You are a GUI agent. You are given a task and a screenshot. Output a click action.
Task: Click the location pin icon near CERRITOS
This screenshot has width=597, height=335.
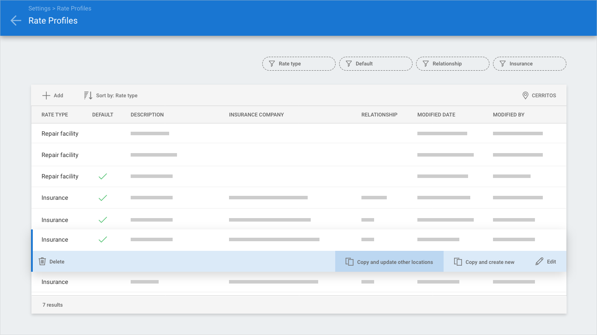pos(525,96)
